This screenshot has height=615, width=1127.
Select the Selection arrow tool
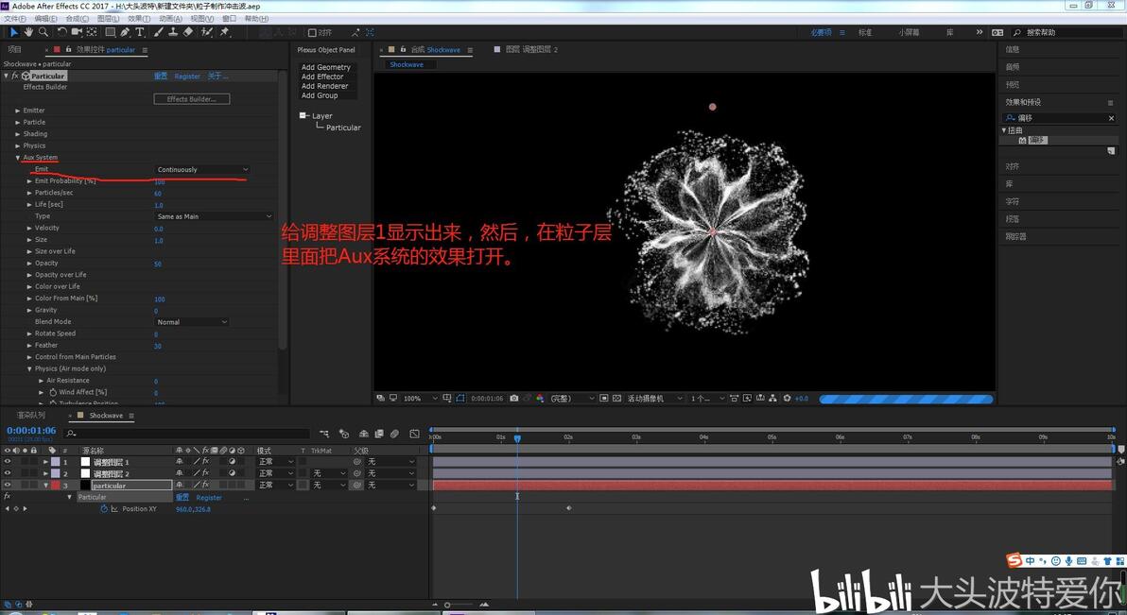13,32
